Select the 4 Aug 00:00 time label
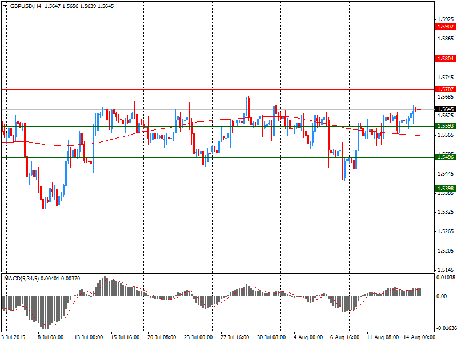 pyautogui.click(x=308, y=337)
